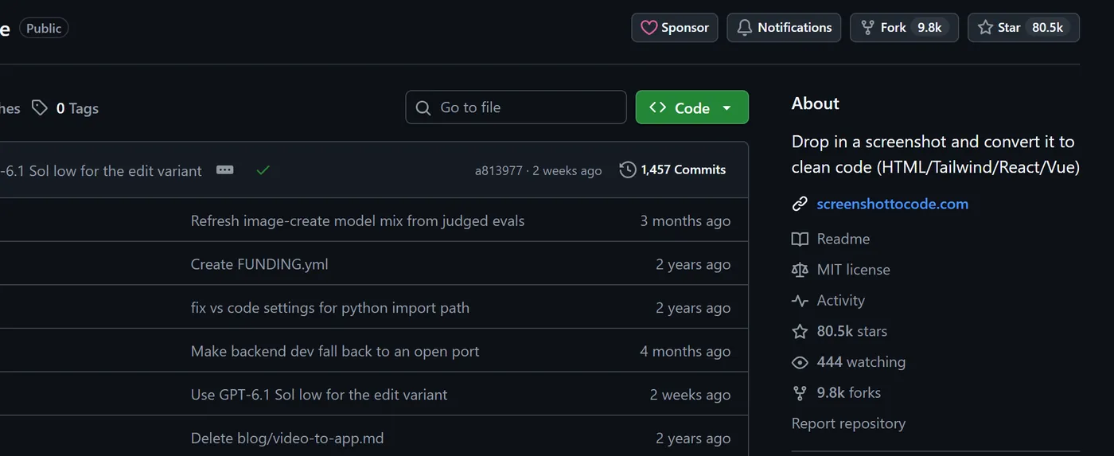This screenshot has height=456, width=1114.
Task: Open commit 'Refresh image-create model mix from judged evals'
Action: point(357,220)
